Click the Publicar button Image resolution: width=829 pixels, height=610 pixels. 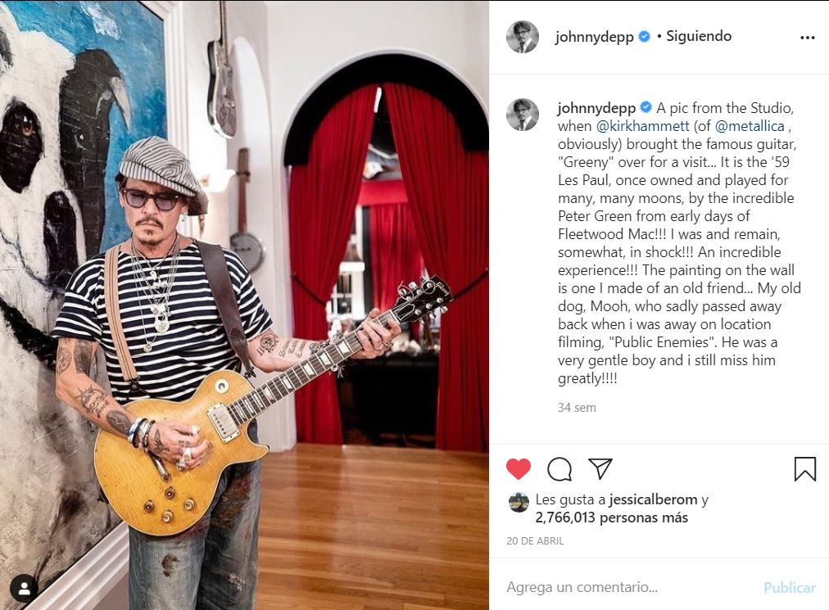click(x=790, y=587)
